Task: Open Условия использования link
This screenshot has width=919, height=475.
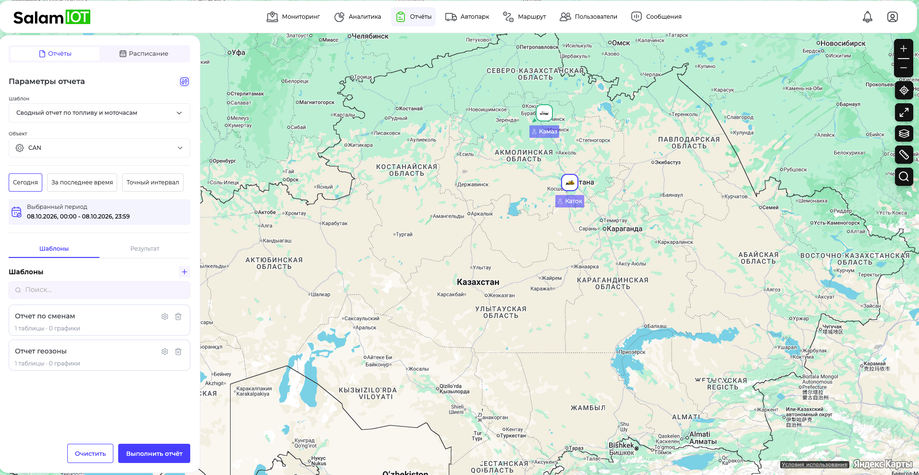Action: coord(814,464)
